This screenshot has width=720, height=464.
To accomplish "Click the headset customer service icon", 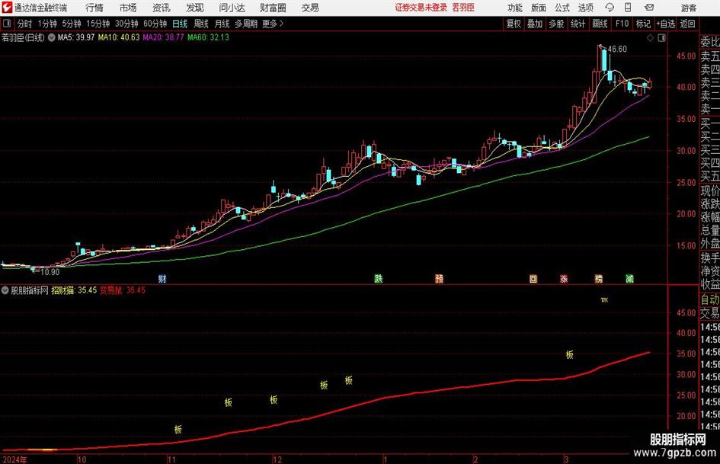I will pos(610,8).
